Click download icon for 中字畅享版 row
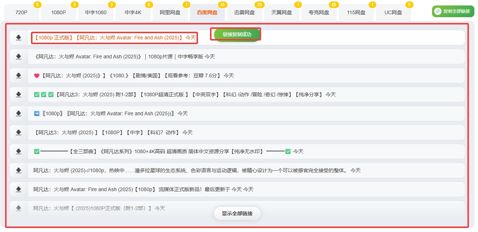This screenshot has width=478, height=232. pos(19,57)
